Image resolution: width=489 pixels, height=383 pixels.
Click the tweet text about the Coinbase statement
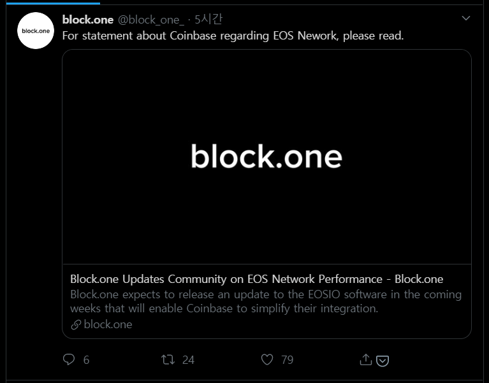pos(233,36)
